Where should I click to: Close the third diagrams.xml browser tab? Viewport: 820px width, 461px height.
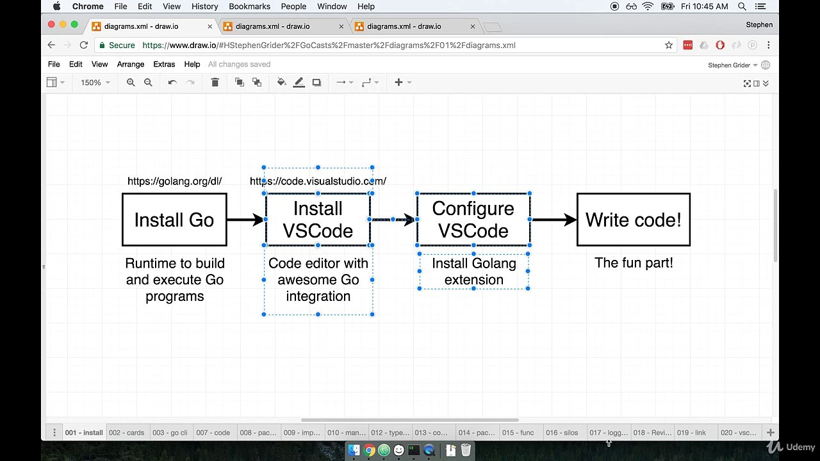473,26
